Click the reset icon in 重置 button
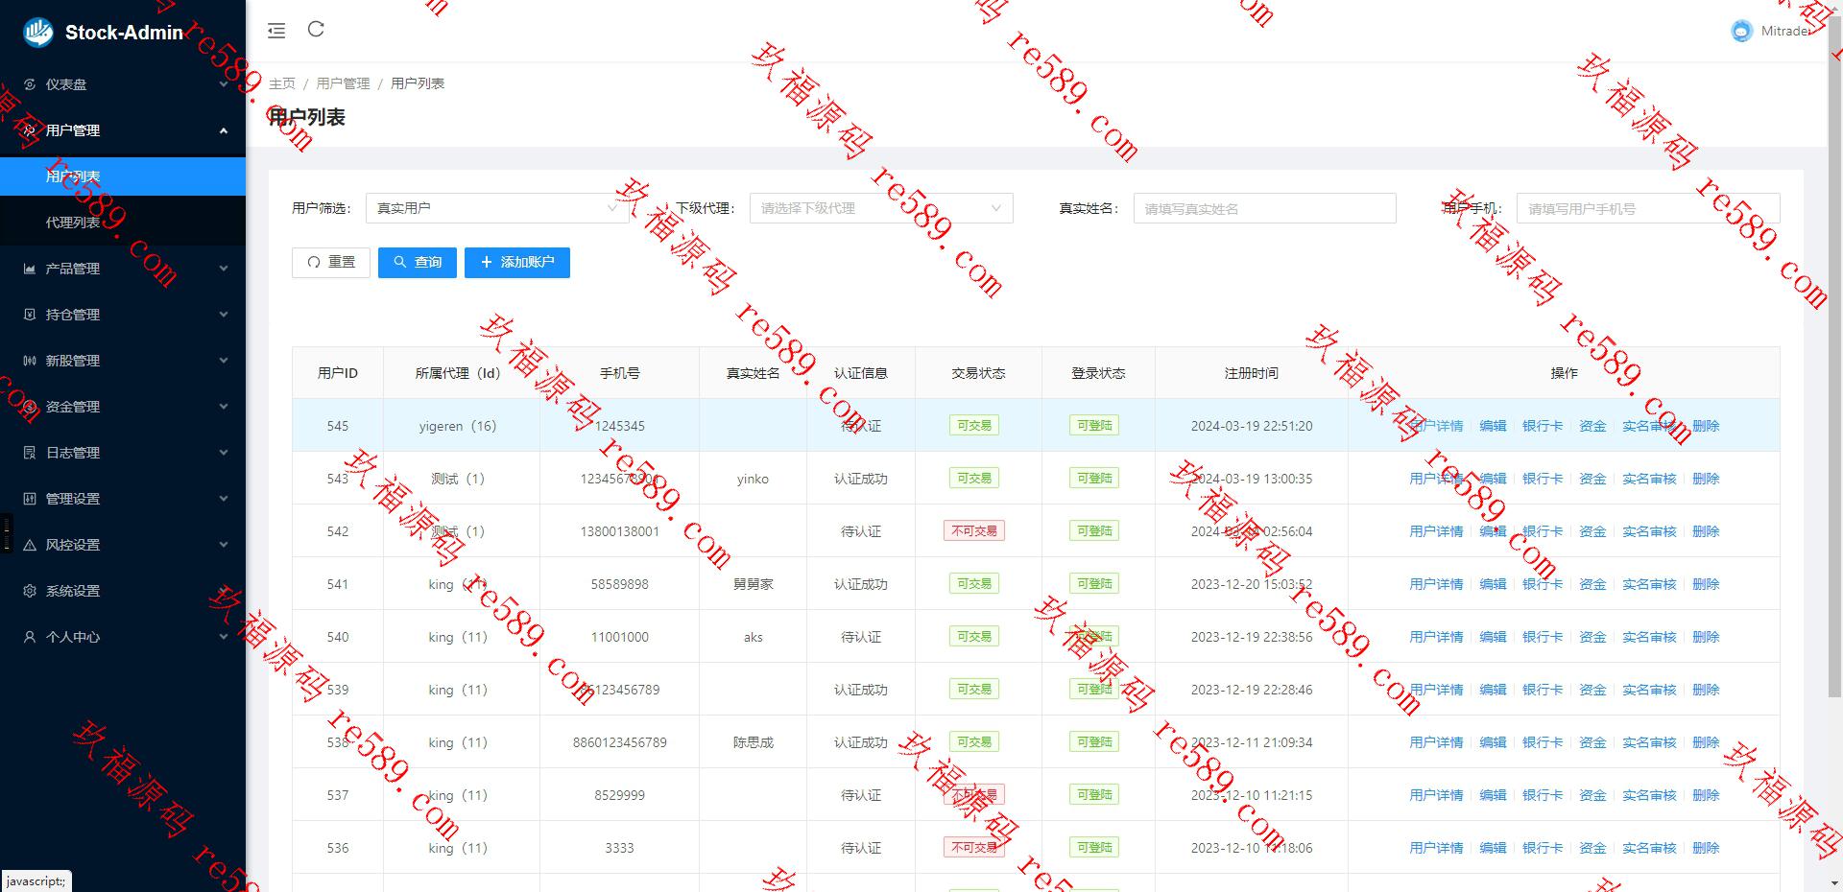This screenshot has height=892, width=1843. 314,262
